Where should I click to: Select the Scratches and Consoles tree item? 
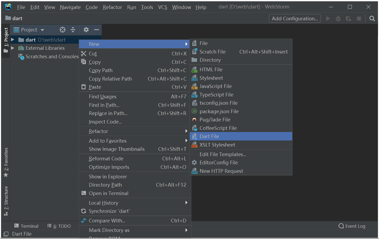(51, 56)
